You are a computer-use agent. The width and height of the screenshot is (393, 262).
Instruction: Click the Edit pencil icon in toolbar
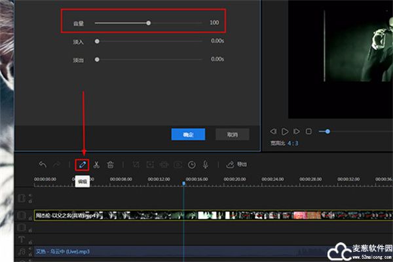click(x=82, y=164)
